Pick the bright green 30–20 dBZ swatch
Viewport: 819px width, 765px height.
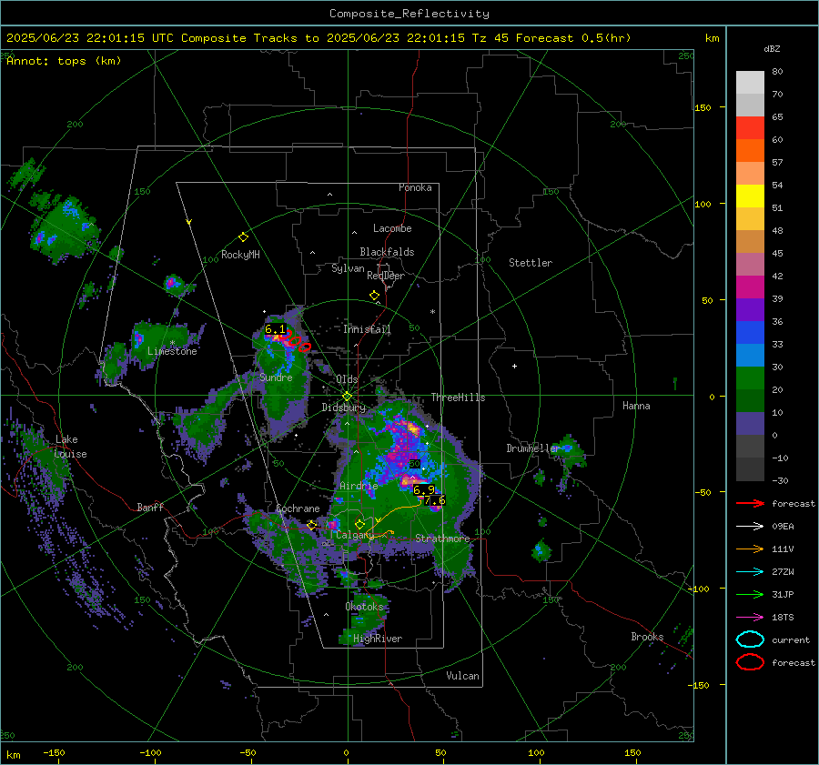click(750, 378)
